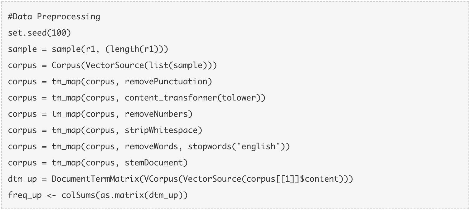Click the number 100 in set.seed

coord(59,33)
